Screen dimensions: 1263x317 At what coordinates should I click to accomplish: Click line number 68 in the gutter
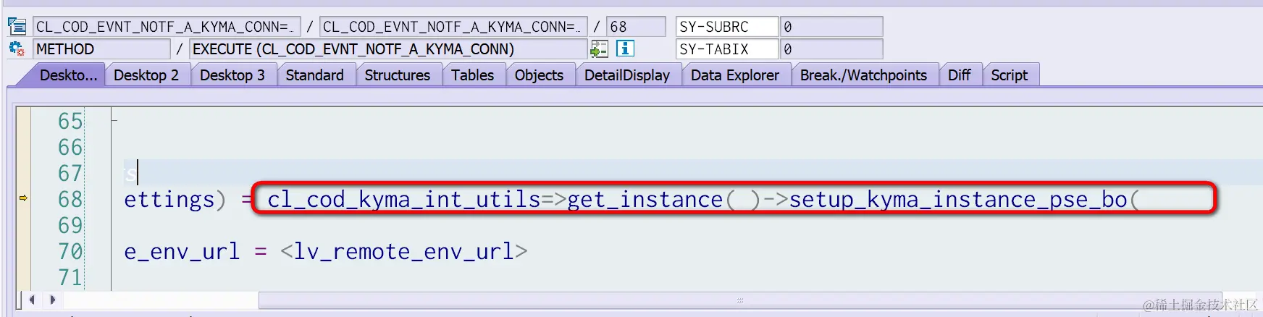pyautogui.click(x=70, y=199)
